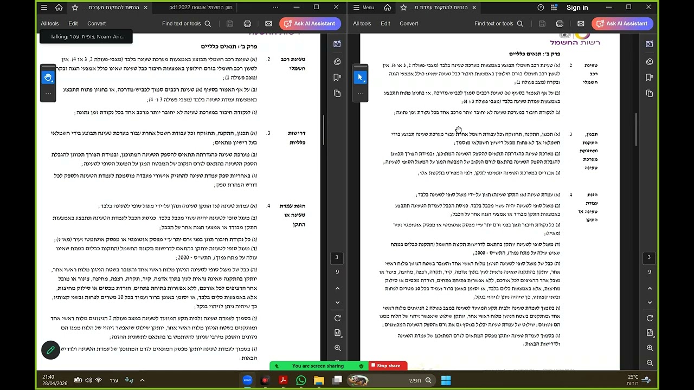Screen dimensions: 694x390
Task: Close the document tab in right window
Action: point(474,8)
